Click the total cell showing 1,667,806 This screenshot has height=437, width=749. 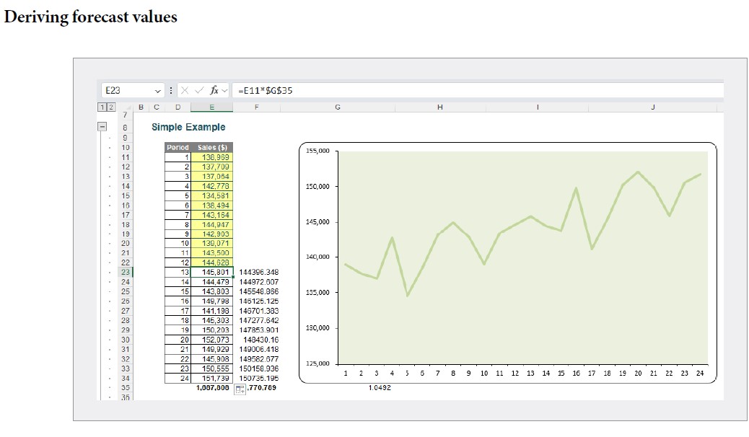coord(211,387)
